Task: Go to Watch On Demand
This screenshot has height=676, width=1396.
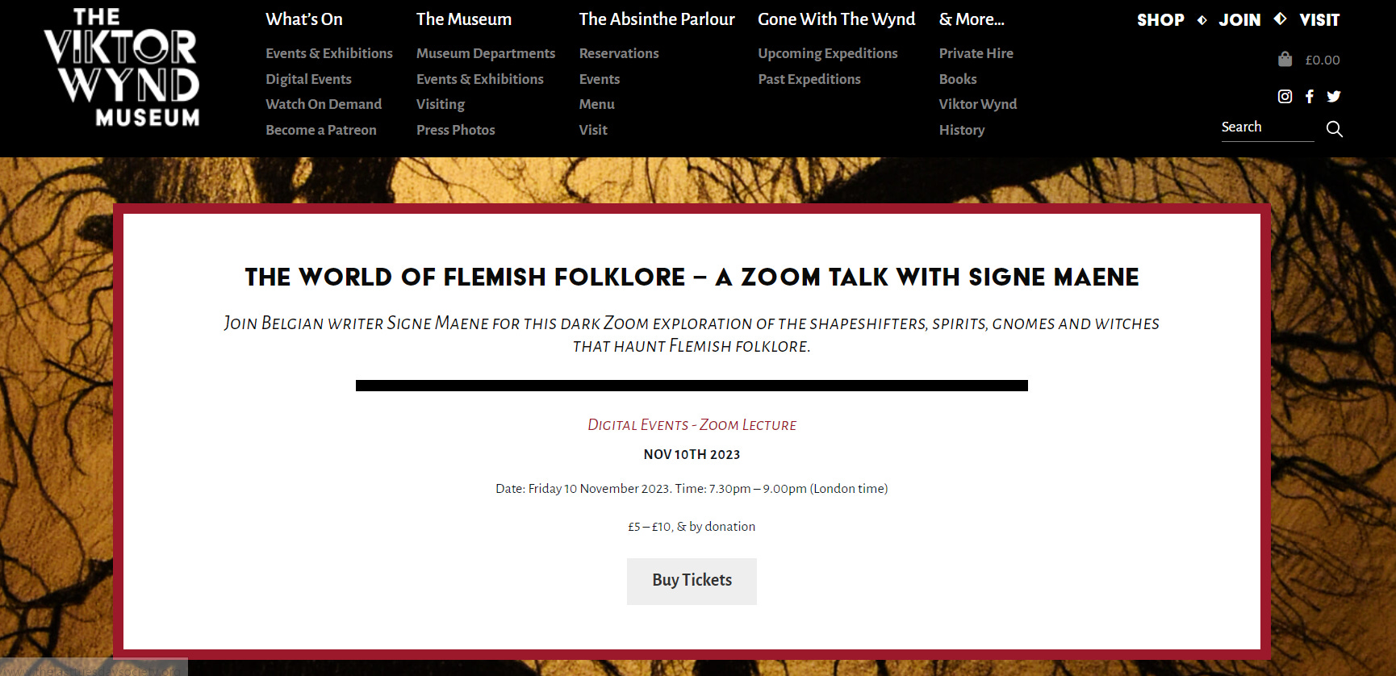Action: click(x=324, y=104)
